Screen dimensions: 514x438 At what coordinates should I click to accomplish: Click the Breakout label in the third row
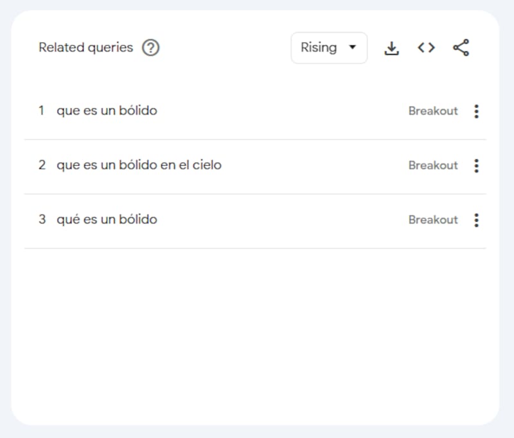tap(433, 220)
